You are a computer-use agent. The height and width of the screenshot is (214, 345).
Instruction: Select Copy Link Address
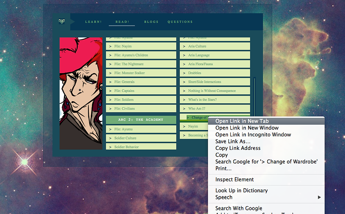pos(266,148)
